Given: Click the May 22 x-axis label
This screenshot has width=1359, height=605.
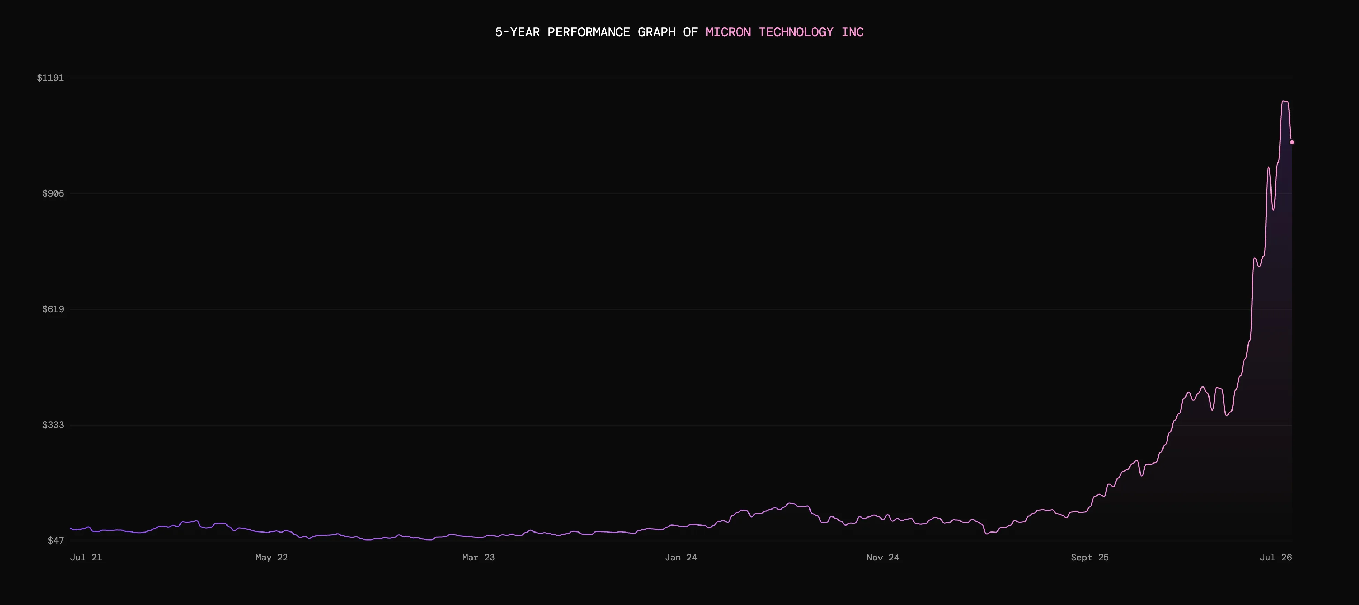Looking at the screenshot, I should pos(272,557).
